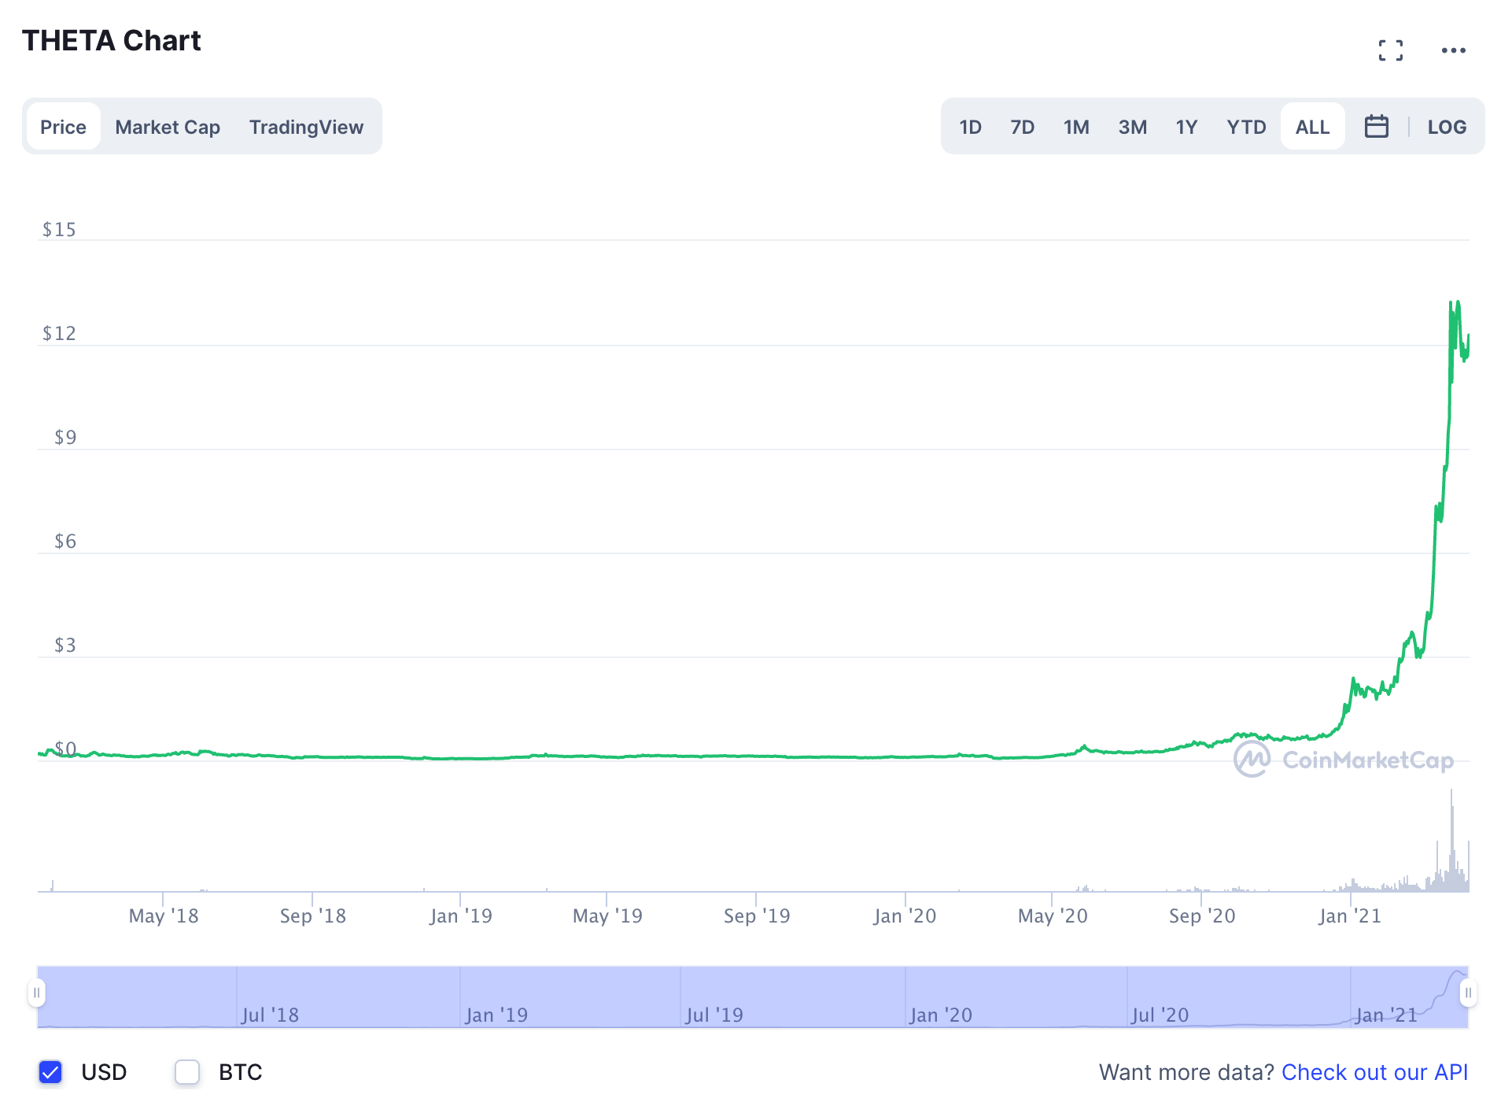Click the May '19 label on the x-axis
The image size is (1512, 1102).
point(607,915)
